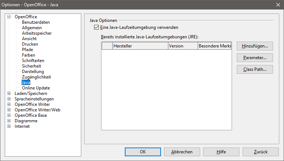Expand the OpenOffice Writer node
Screen dimensions: 284x161
click(9, 104)
